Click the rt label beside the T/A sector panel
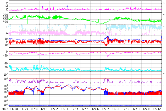The image size is (166, 111). click(x=164, y=27)
